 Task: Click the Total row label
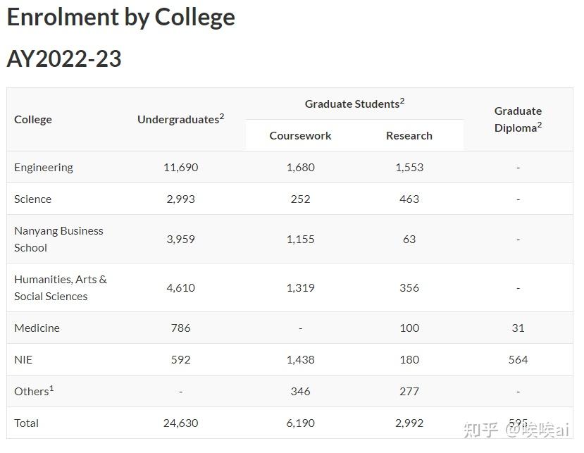[26, 423]
